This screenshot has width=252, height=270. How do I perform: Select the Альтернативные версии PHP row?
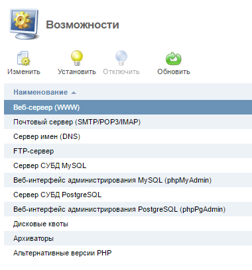coord(128,253)
